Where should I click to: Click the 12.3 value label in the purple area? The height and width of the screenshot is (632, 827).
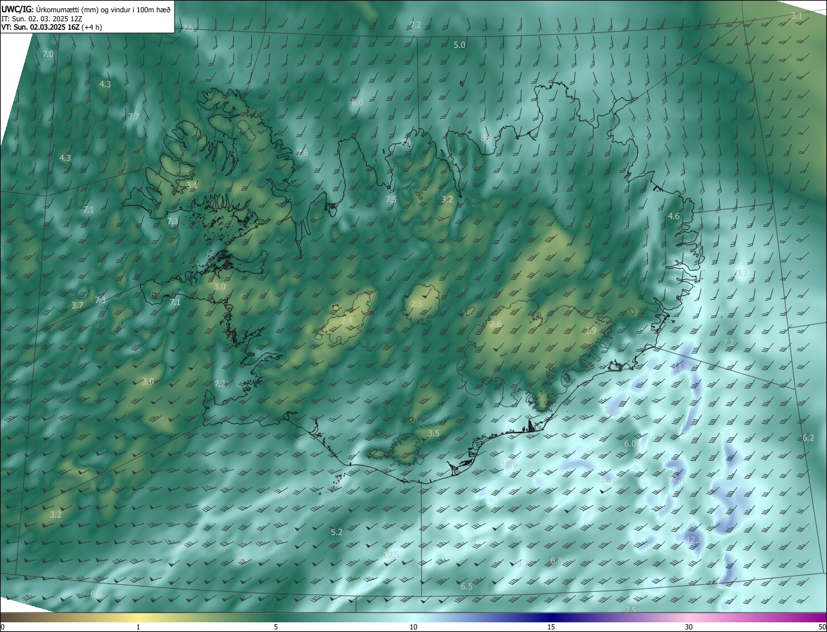pyautogui.click(x=694, y=540)
